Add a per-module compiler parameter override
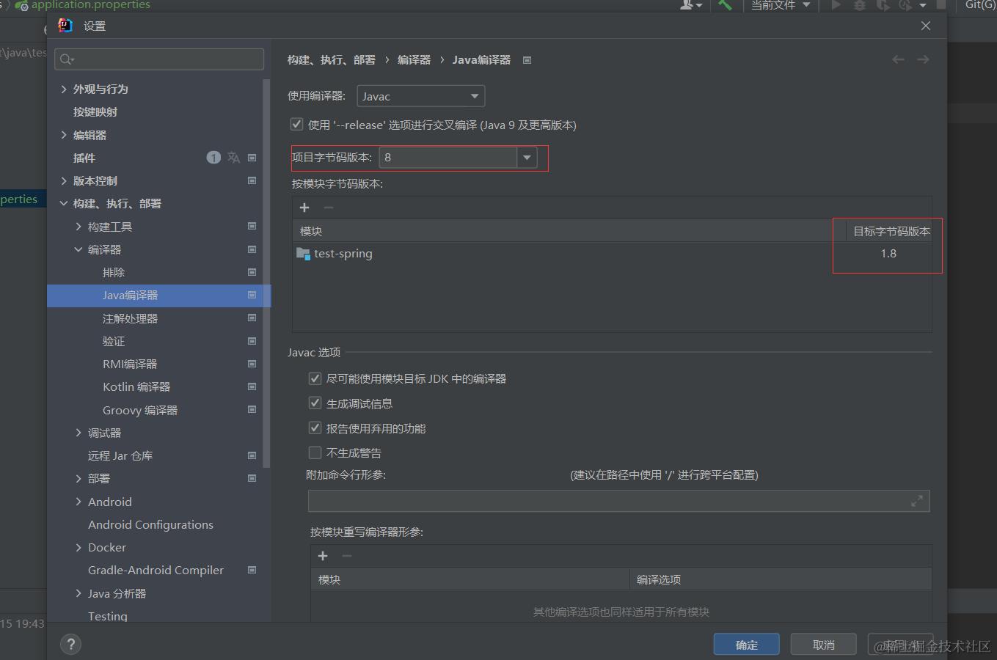 click(323, 556)
